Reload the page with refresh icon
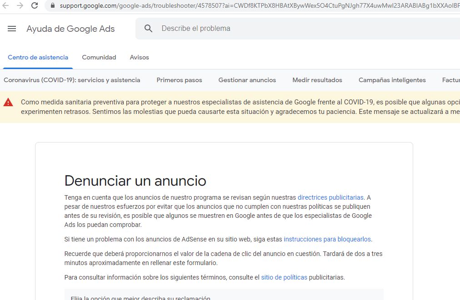 click(35, 5)
